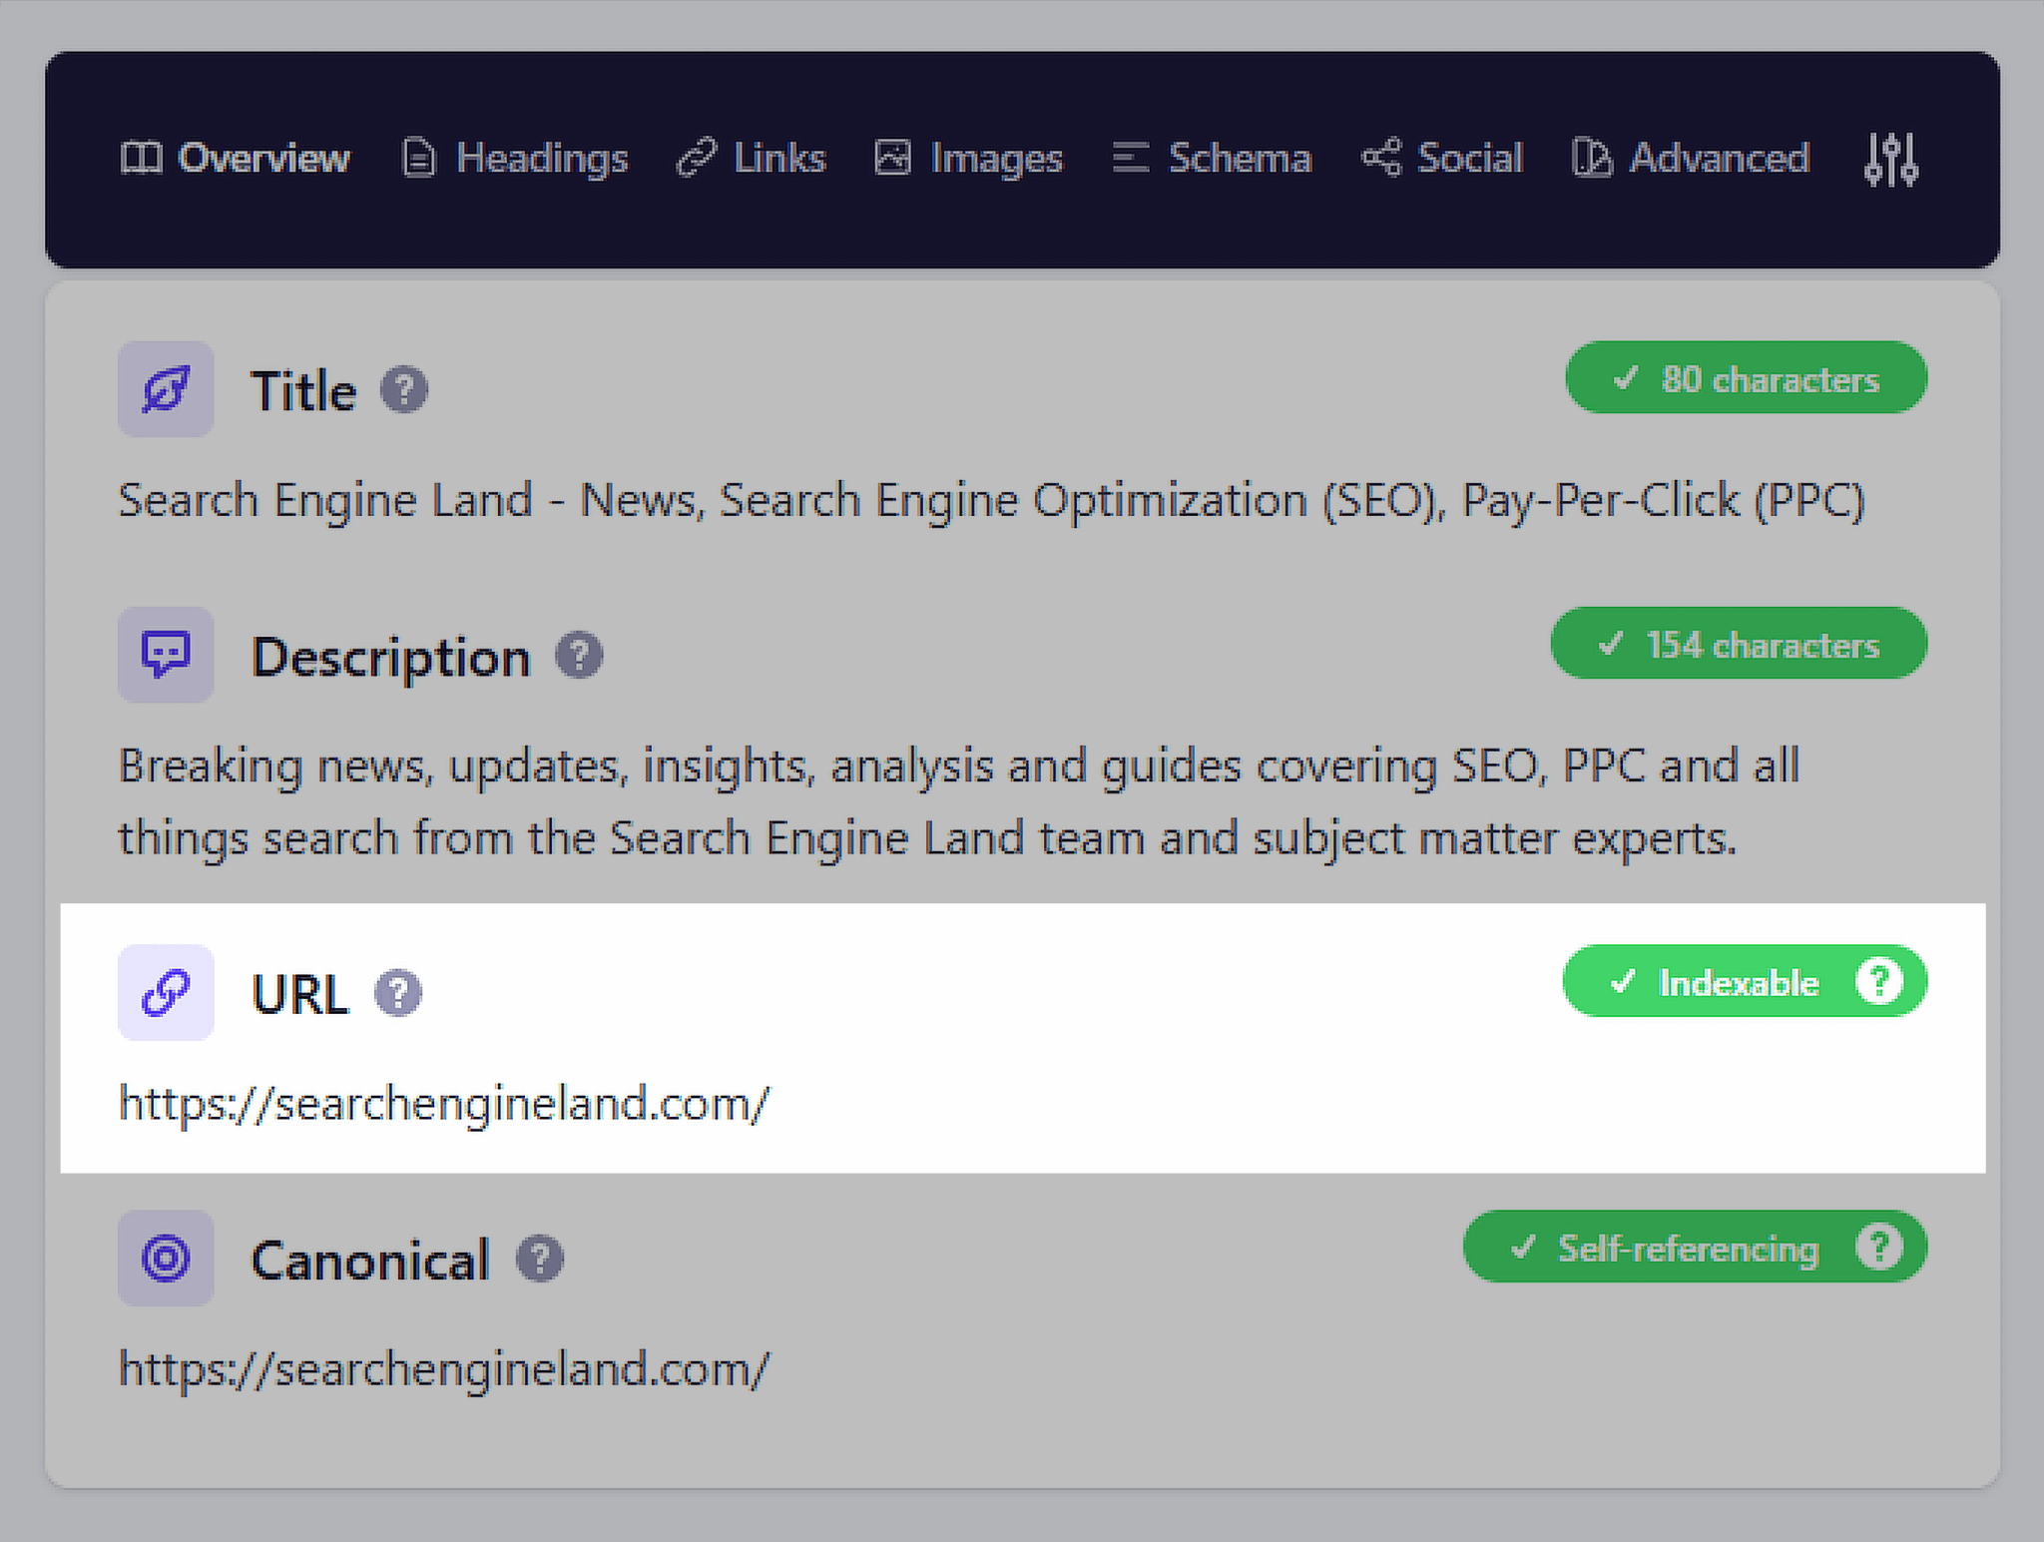Click the book icon beside Overview
This screenshot has width=2044, height=1542.
click(x=141, y=158)
